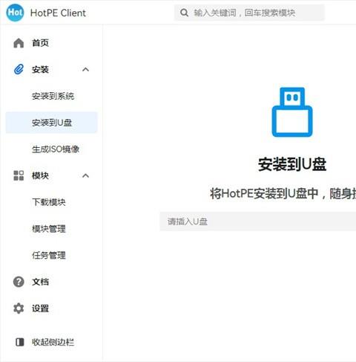Viewport: 356px width, 362px height.
Task: Collapse the 模块 section chevron
Action: 85,175
